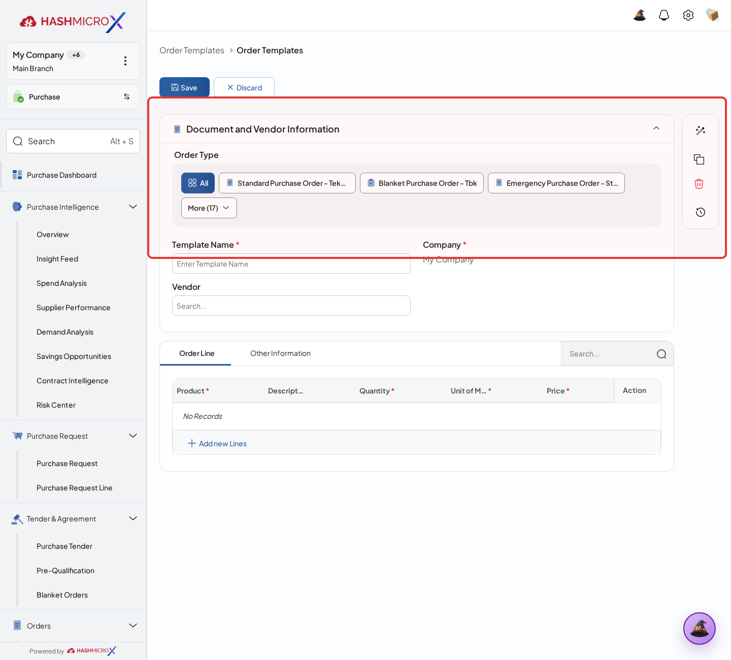Duplicate the template with the copy icon
731x660 pixels.
699,159
